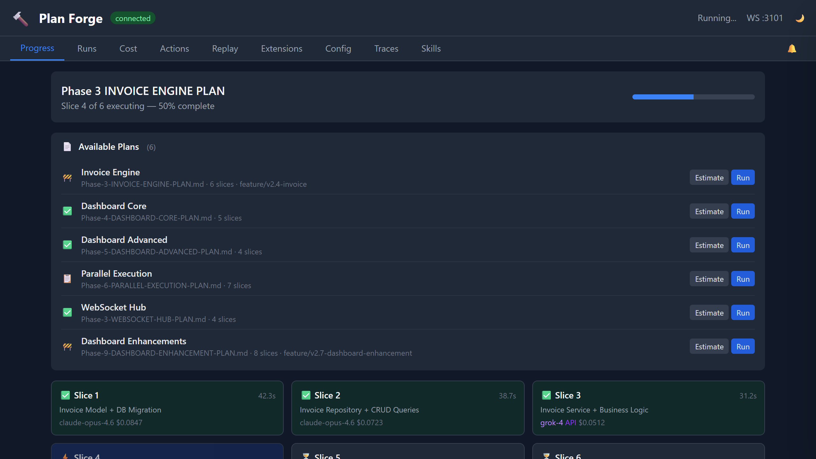The image size is (816, 459).
Task: Expand the Dashboard Enhancements plan entry
Action: pyautogui.click(x=134, y=341)
